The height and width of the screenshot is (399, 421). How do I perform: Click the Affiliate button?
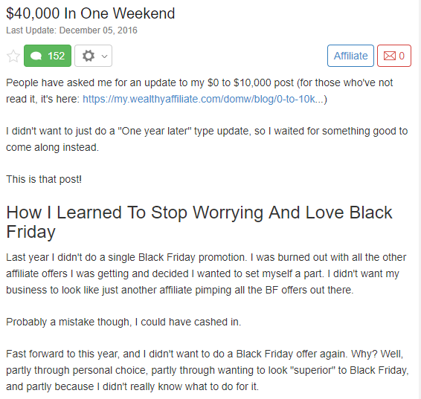point(350,56)
